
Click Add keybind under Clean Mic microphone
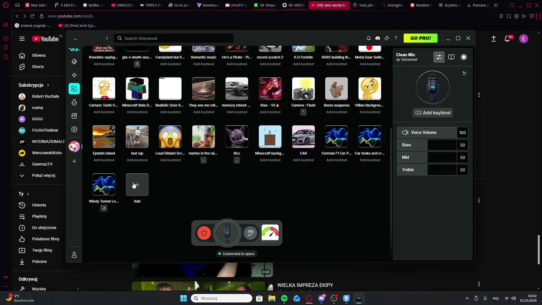coord(432,113)
